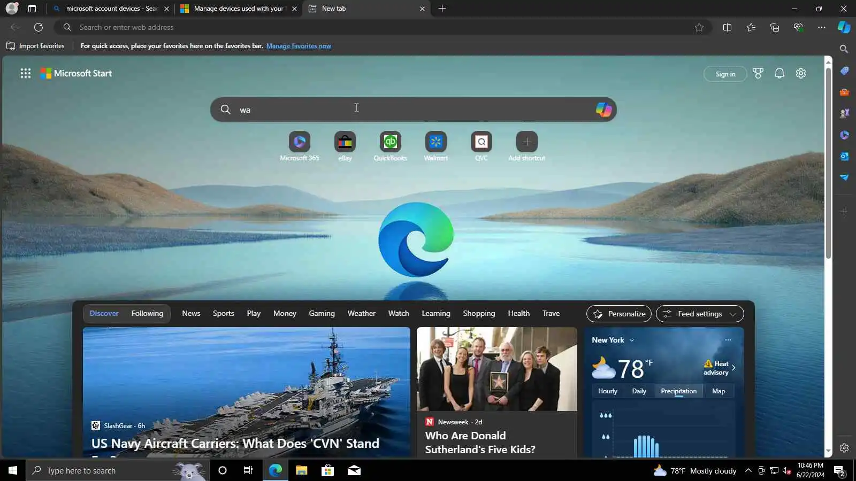Open split screen view
Image resolution: width=856 pixels, height=481 pixels.
pos(727,27)
